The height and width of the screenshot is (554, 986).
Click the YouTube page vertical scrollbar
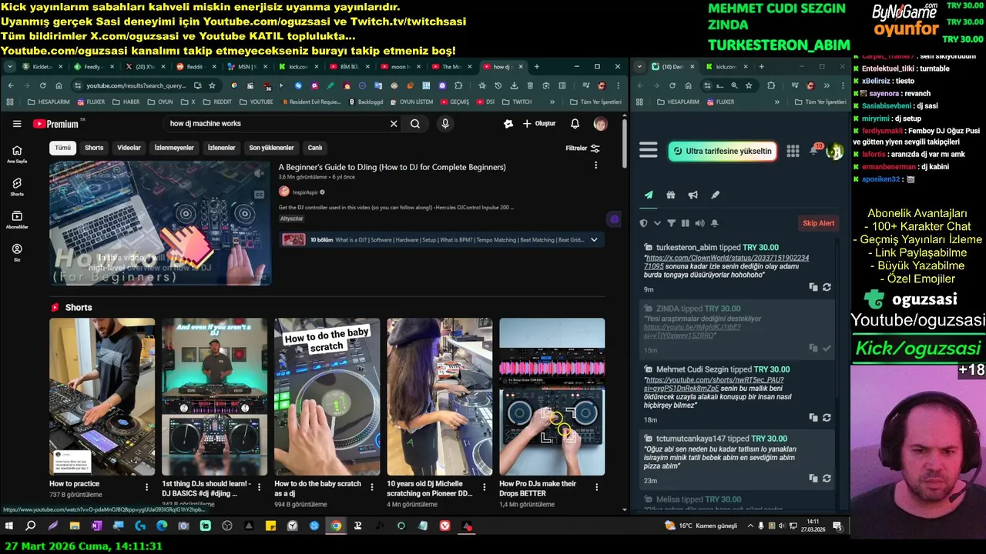(x=624, y=144)
